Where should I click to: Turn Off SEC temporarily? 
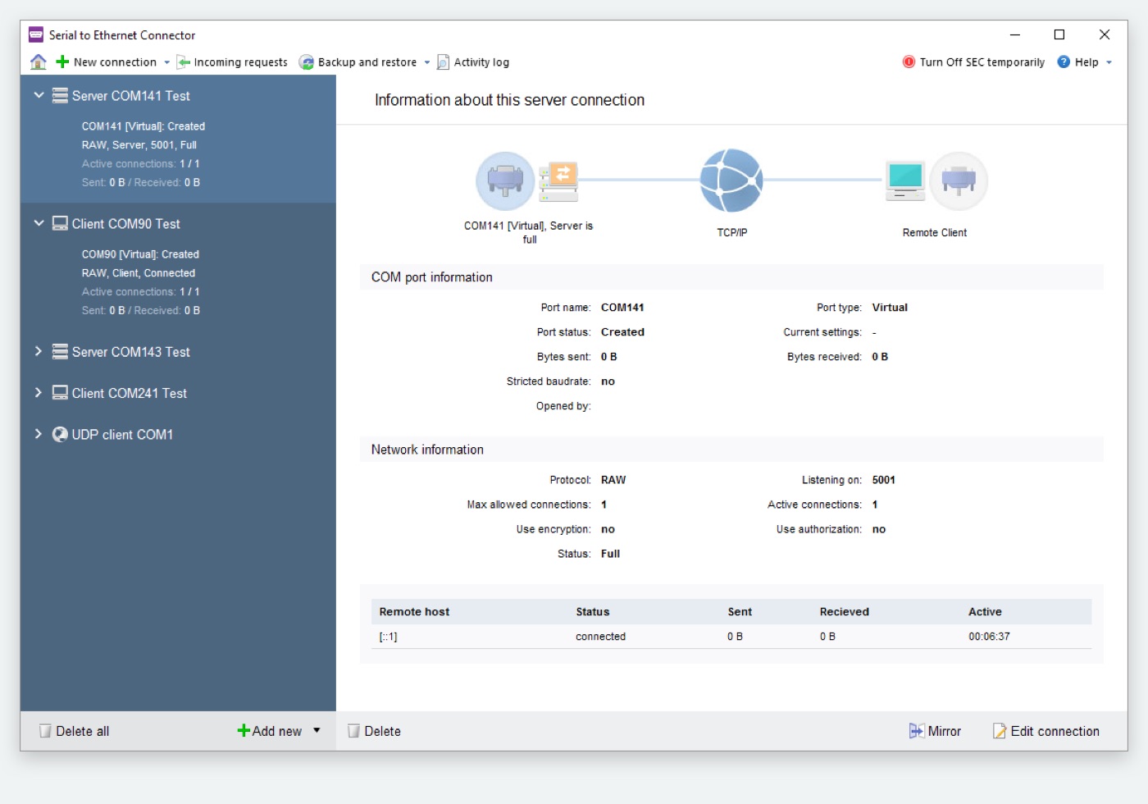[x=973, y=62]
